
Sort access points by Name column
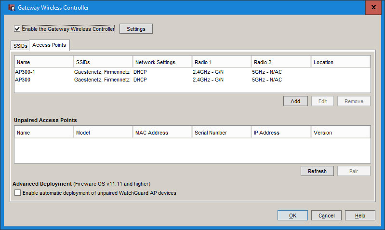43,62
